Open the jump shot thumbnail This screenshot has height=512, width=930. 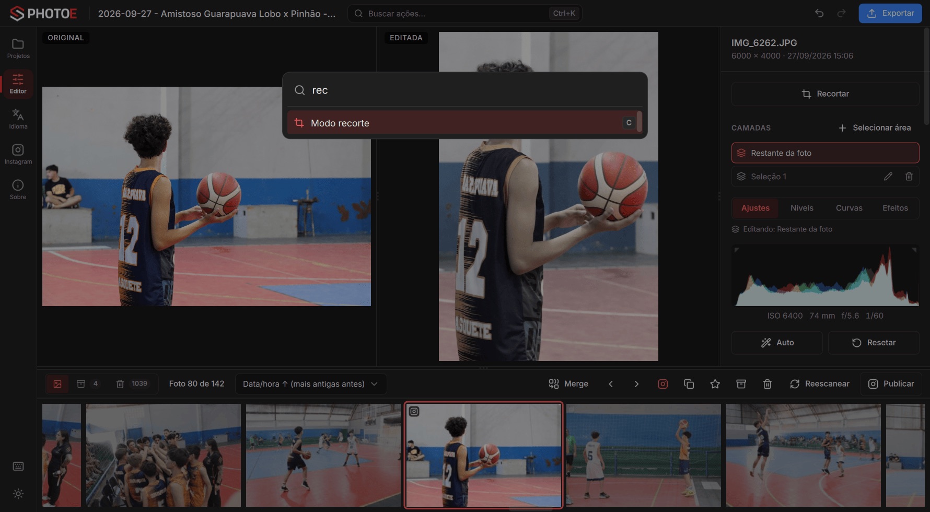803,455
